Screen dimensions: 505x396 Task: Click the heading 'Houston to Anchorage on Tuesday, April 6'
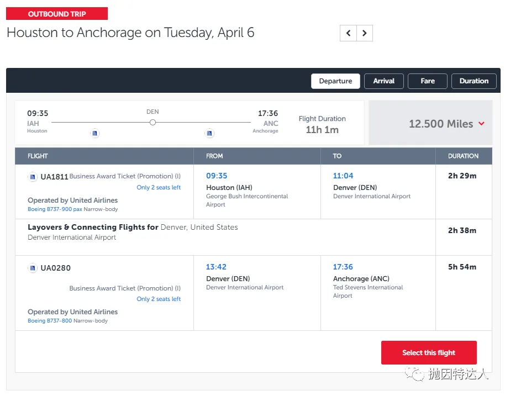pyautogui.click(x=130, y=33)
